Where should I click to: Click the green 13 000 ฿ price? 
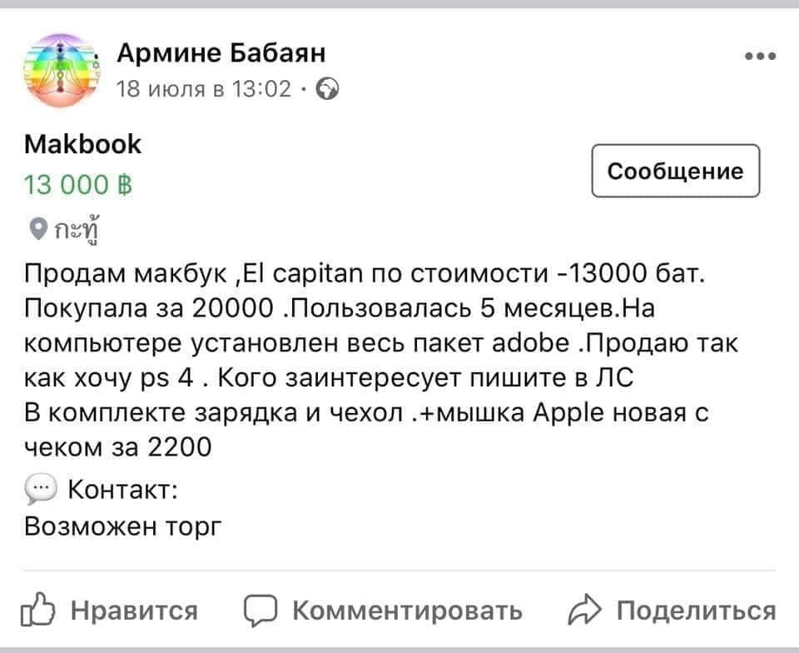point(80,184)
